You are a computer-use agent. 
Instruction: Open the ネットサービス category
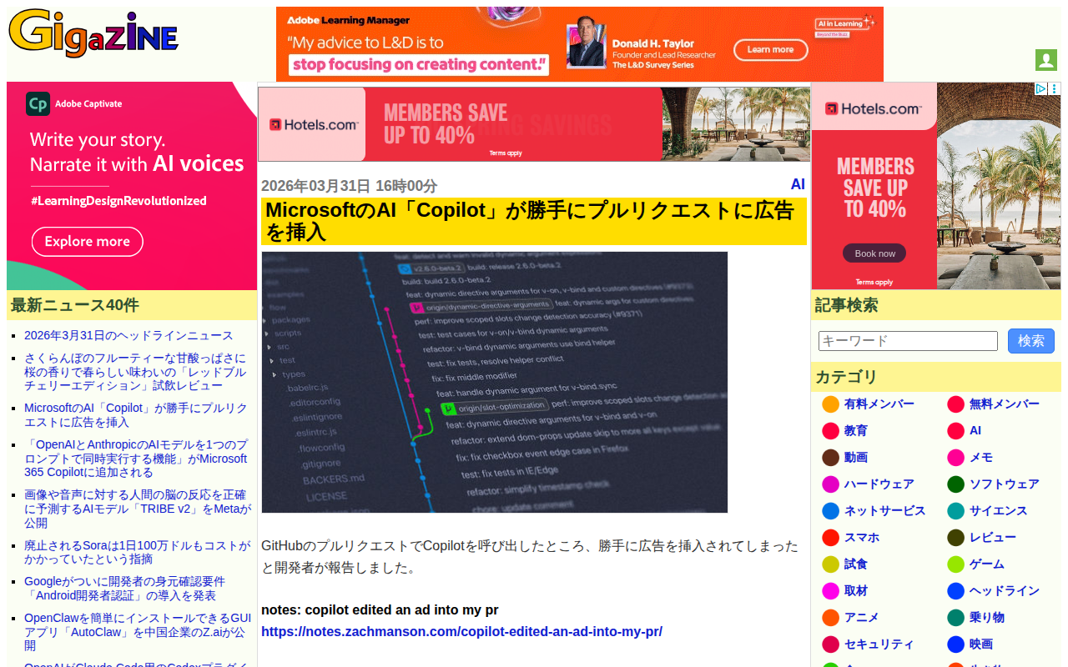click(885, 511)
